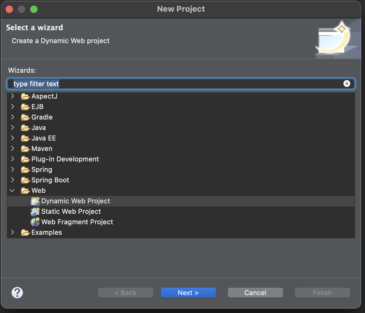
Task: Open help via the question mark icon
Action: [x=17, y=293]
